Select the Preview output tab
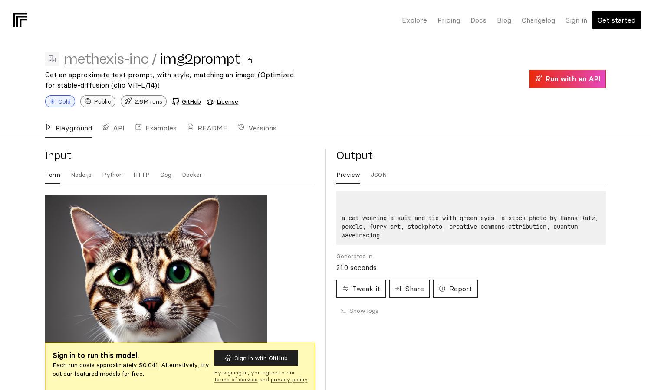Screen dimensions: 651x390 pos(348,175)
